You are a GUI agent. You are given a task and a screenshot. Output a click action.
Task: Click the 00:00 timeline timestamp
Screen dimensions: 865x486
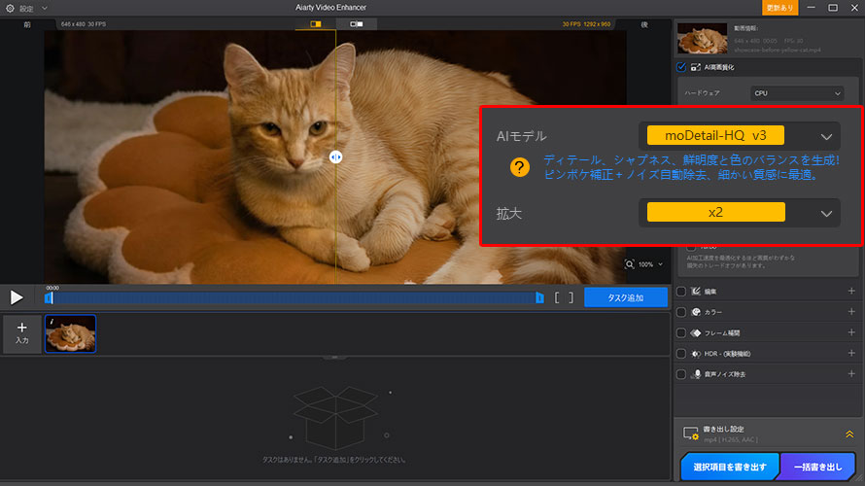pyautogui.click(x=52, y=288)
